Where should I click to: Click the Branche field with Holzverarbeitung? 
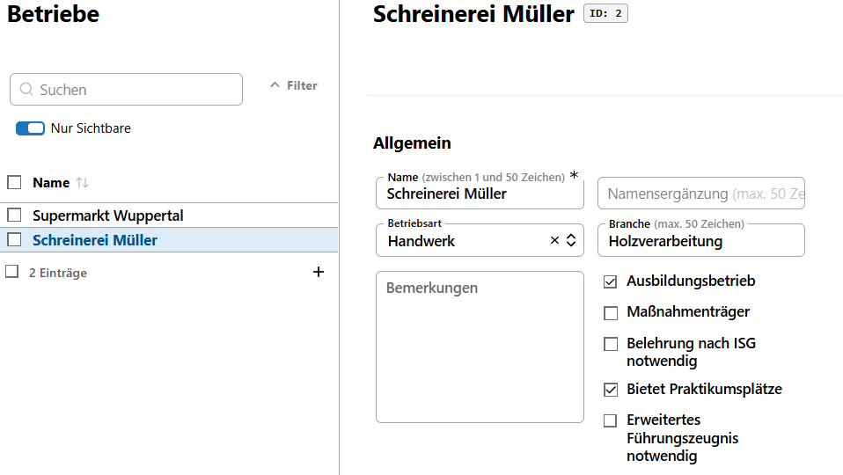tap(701, 240)
